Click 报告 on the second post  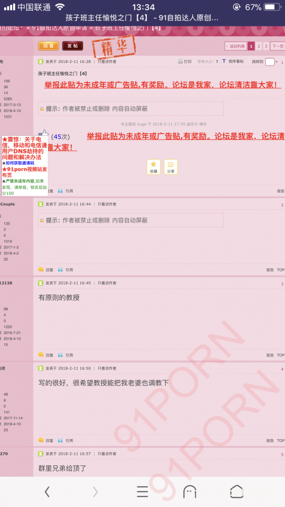tap(270, 270)
